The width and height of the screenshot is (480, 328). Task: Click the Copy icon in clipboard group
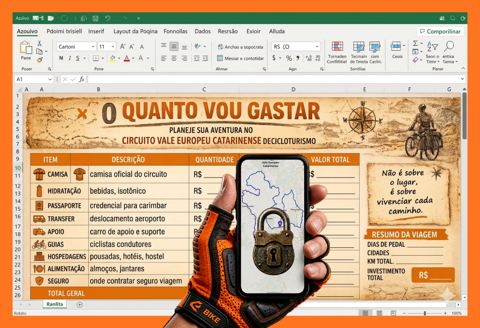coord(39,51)
